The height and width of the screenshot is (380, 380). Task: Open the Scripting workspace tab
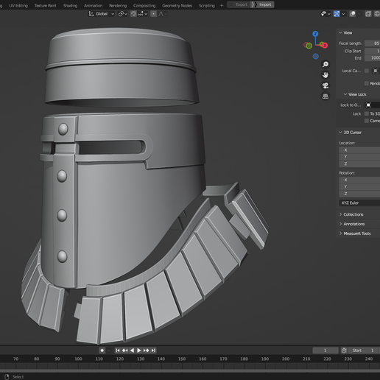pos(206,5)
